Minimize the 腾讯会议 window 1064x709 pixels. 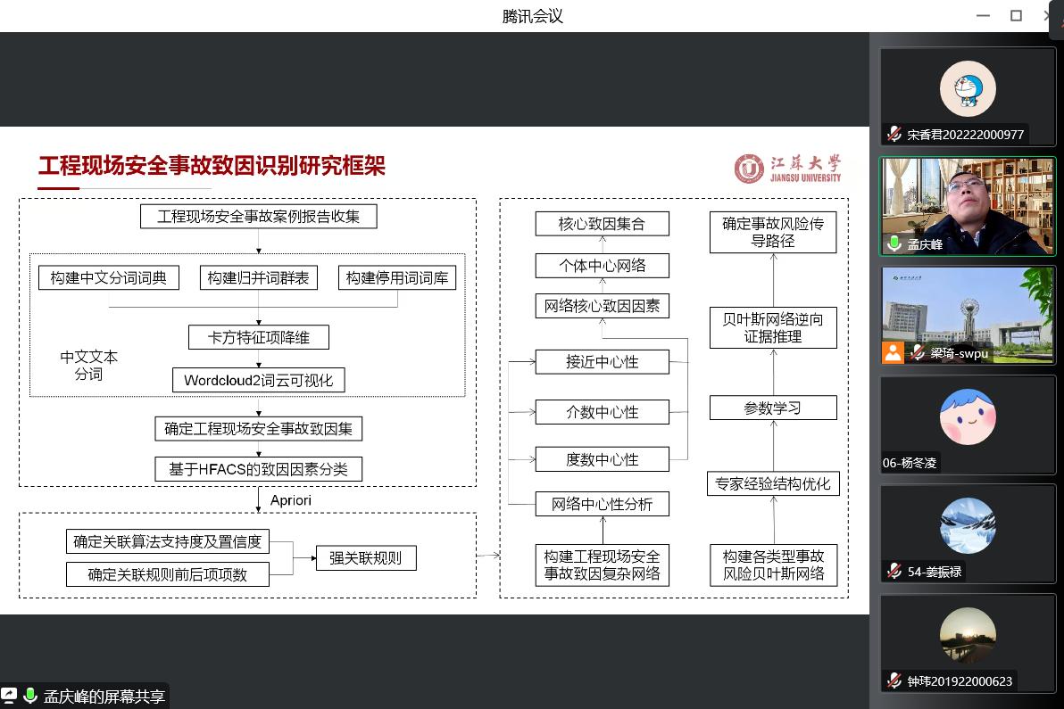(x=983, y=15)
